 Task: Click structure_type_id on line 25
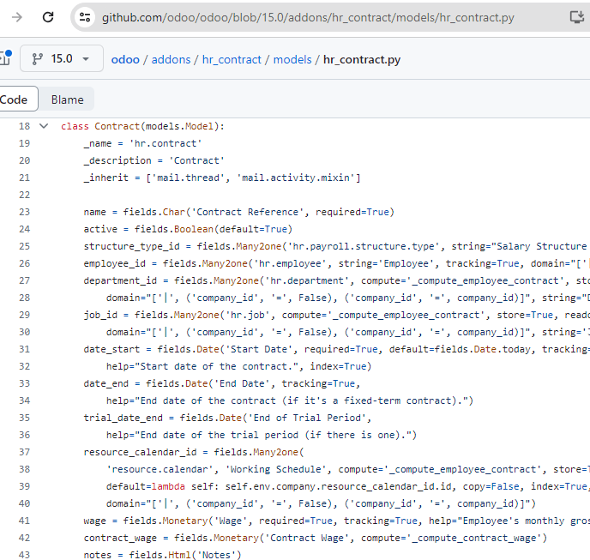(x=132, y=246)
